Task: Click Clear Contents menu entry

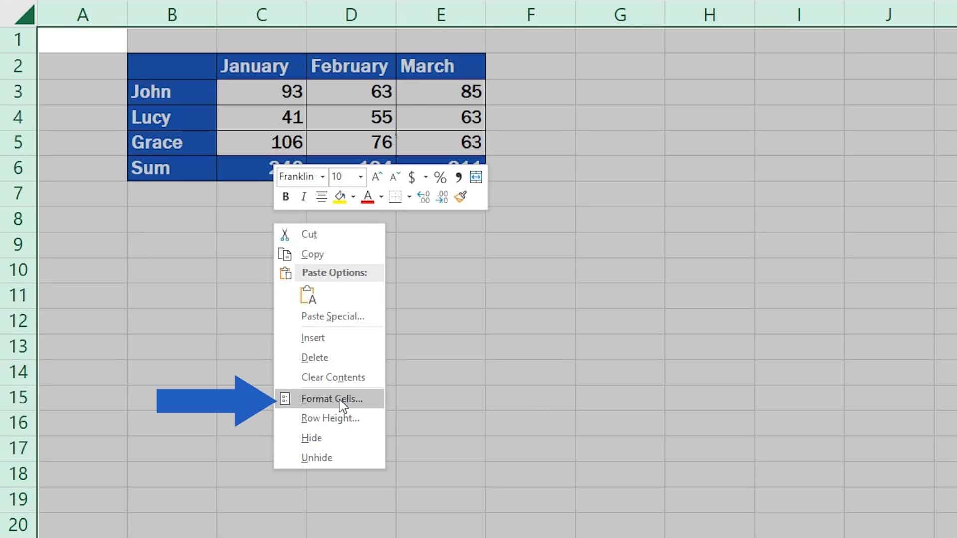Action: pos(333,377)
